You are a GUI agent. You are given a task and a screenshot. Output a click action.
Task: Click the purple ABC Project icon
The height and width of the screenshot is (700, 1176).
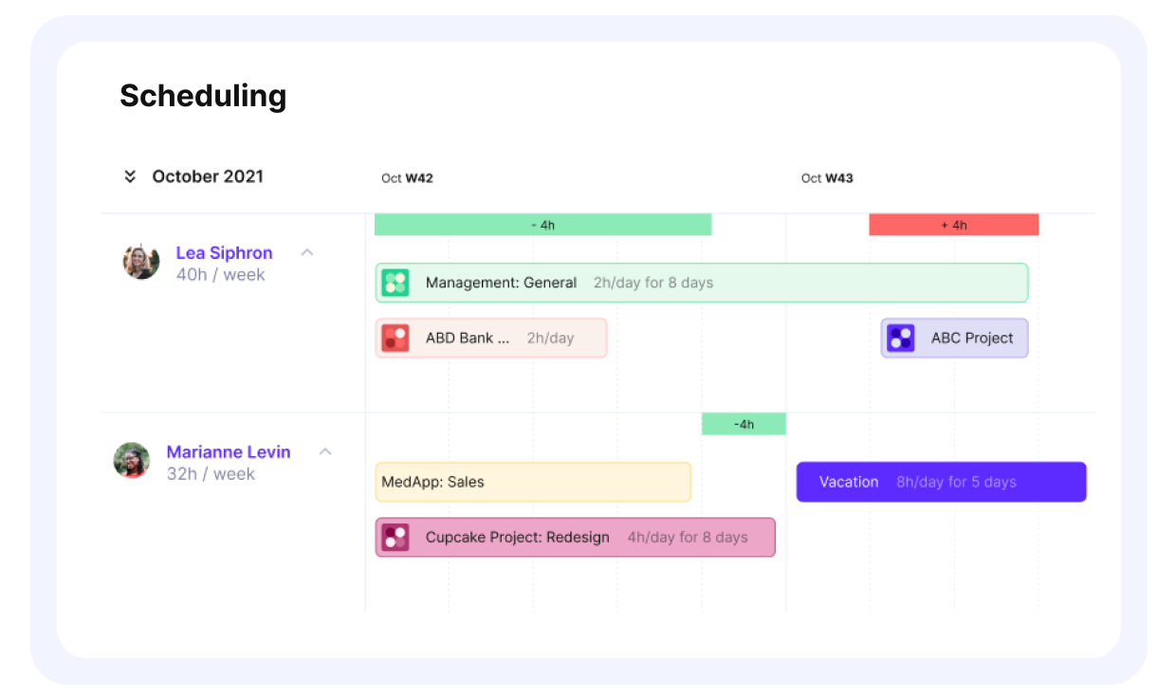pyautogui.click(x=901, y=338)
